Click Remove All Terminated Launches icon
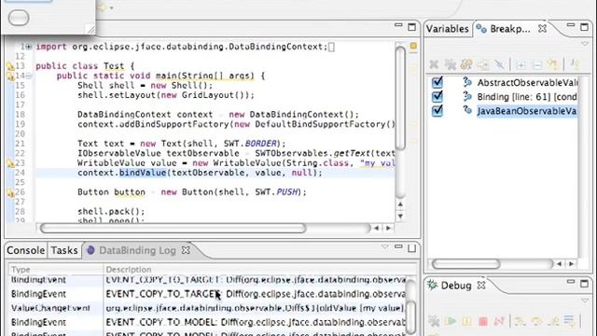Image resolution: width=597 pixels, height=336 pixels. (434, 321)
